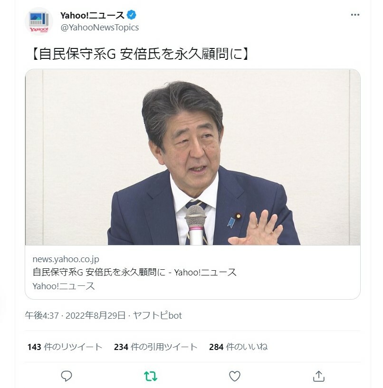The width and height of the screenshot is (383, 388).
Task: Click the Yahoo!ニュース profile avatar
Action: pyautogui.click(x=39, y=21)
